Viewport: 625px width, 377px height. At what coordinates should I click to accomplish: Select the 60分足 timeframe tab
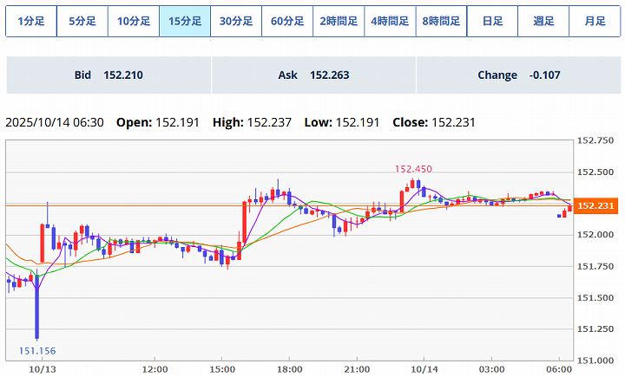pyautogui.click(x=286, y=22)
